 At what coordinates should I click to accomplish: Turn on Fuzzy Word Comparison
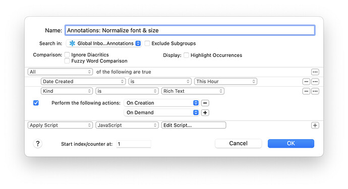pyautogui.click(x=67, y=61)
